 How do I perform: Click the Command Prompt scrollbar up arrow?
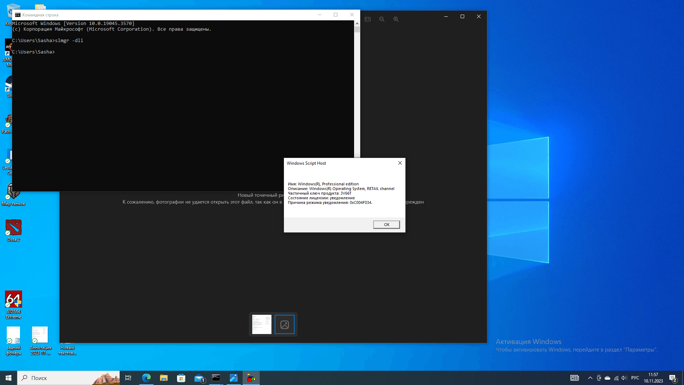pyautogui.click(x=357, y=24)
